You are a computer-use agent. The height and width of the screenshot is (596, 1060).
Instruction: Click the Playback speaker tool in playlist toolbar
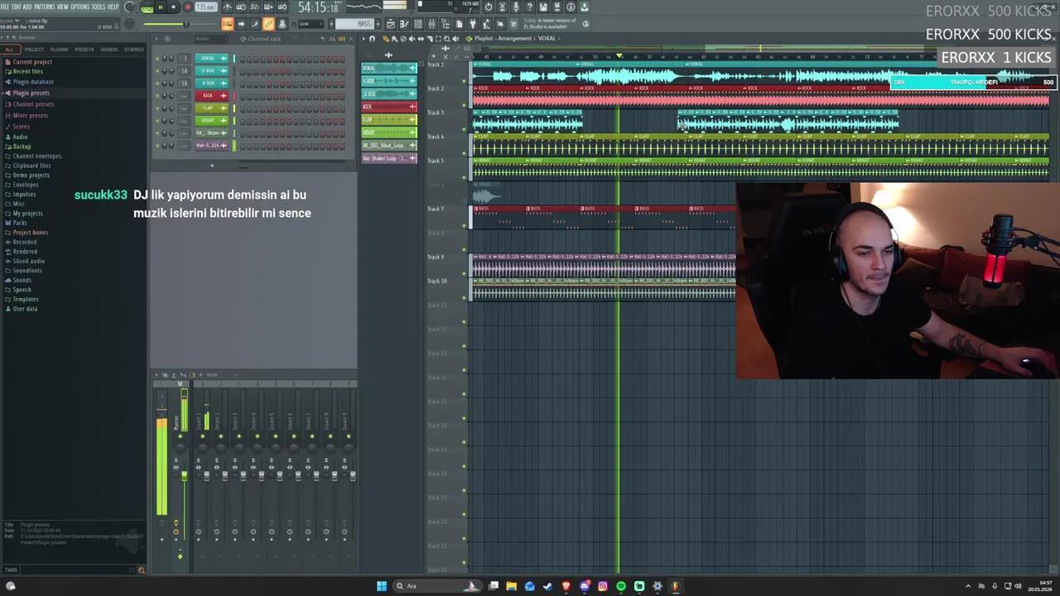click(456, 39)
